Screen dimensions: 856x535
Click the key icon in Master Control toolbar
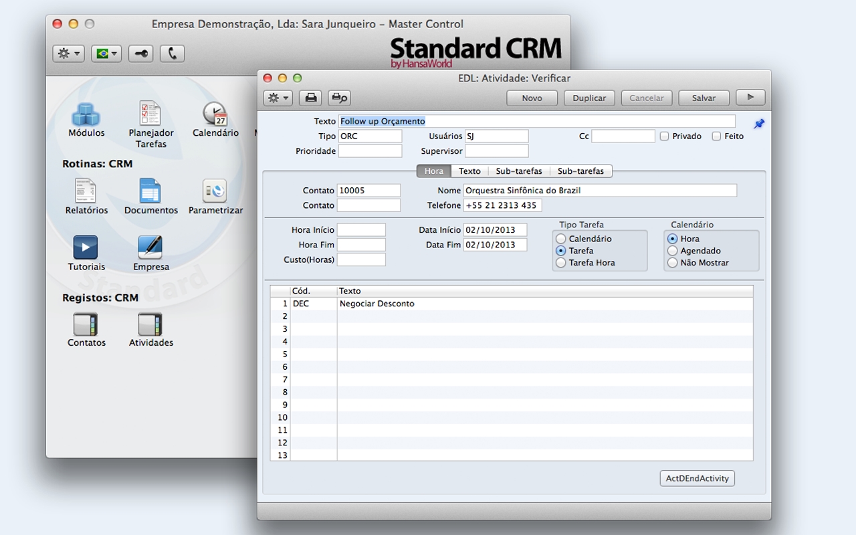[141, 53]
